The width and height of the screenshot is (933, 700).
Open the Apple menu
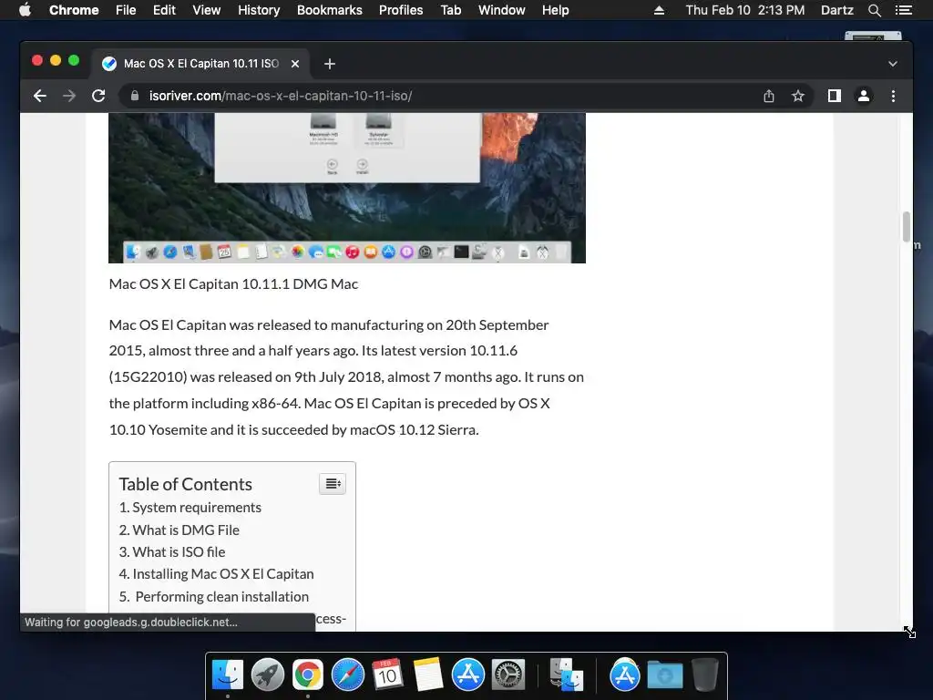pyautogui.click(x=25, y=10)
